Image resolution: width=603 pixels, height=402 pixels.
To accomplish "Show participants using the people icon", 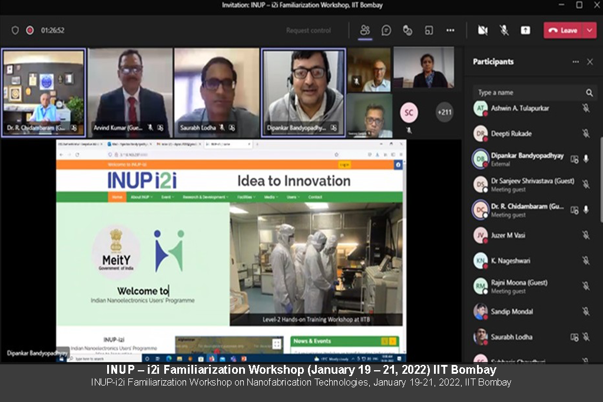I will [x=365, y=30].
